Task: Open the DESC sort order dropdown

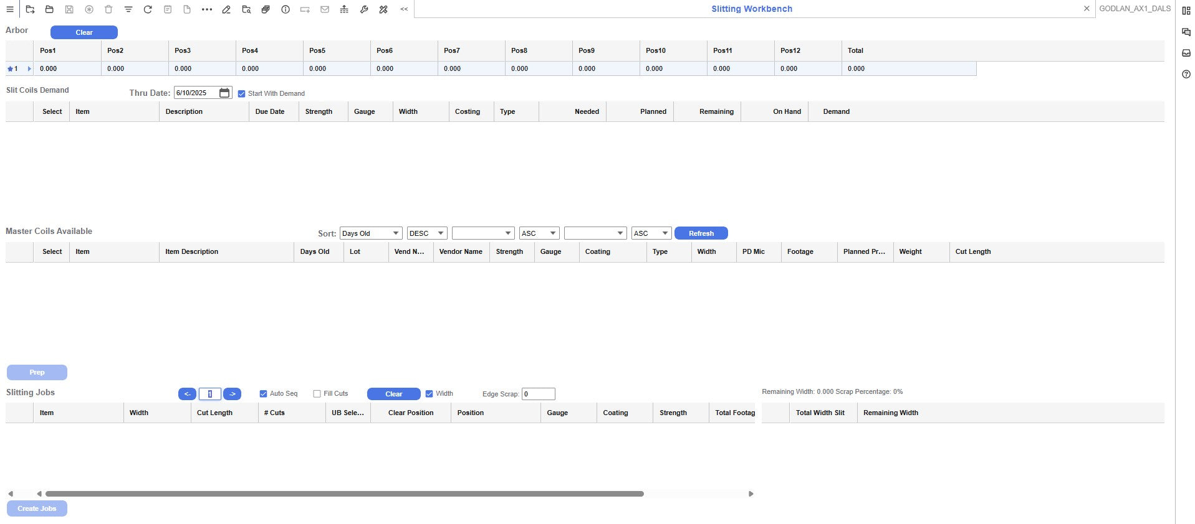Action: pos(427,233)
